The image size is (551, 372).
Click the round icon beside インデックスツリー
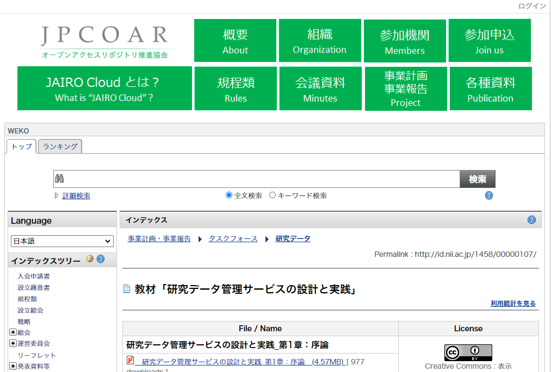(x=90, y=260)
